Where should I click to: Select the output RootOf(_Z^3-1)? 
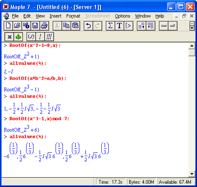tap(22, 88)
